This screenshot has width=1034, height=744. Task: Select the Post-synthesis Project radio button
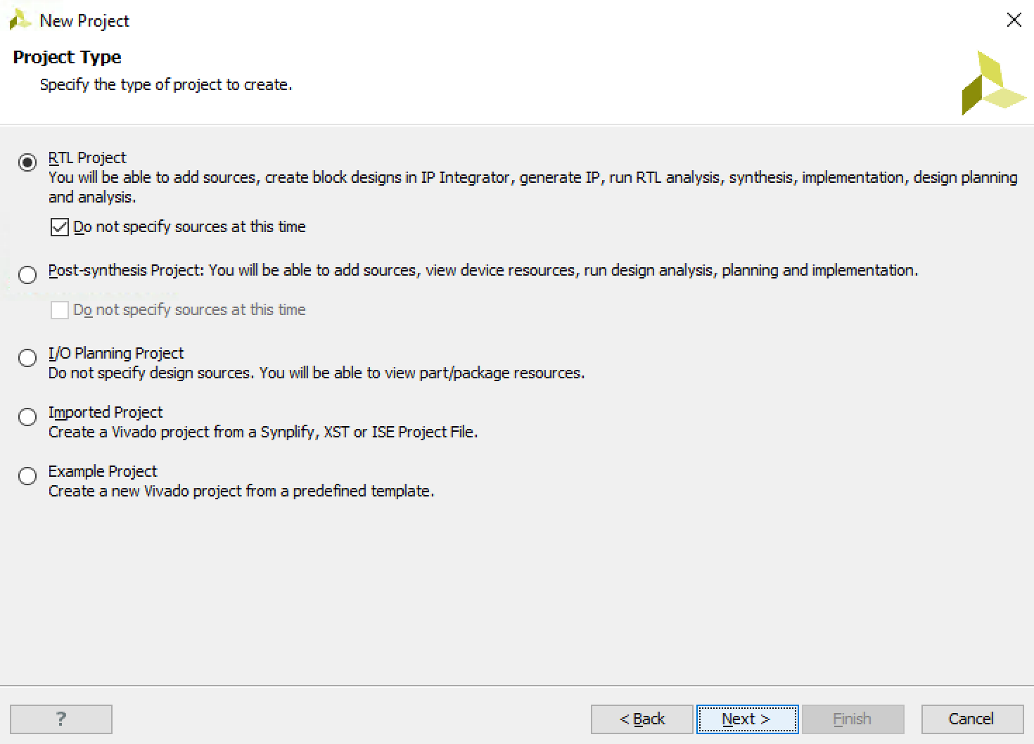point(27,274)
